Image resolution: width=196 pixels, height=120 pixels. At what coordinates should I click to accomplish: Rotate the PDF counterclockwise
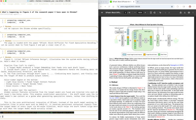155,13
